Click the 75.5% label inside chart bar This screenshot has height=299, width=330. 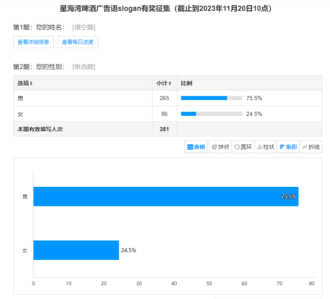[x=288, y=197]
